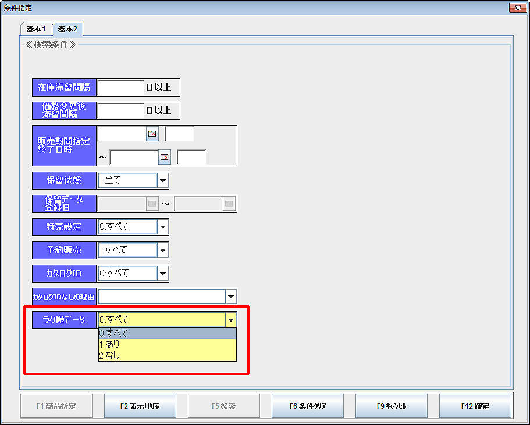Open calendar picker for sales period end date

[165, 157]
